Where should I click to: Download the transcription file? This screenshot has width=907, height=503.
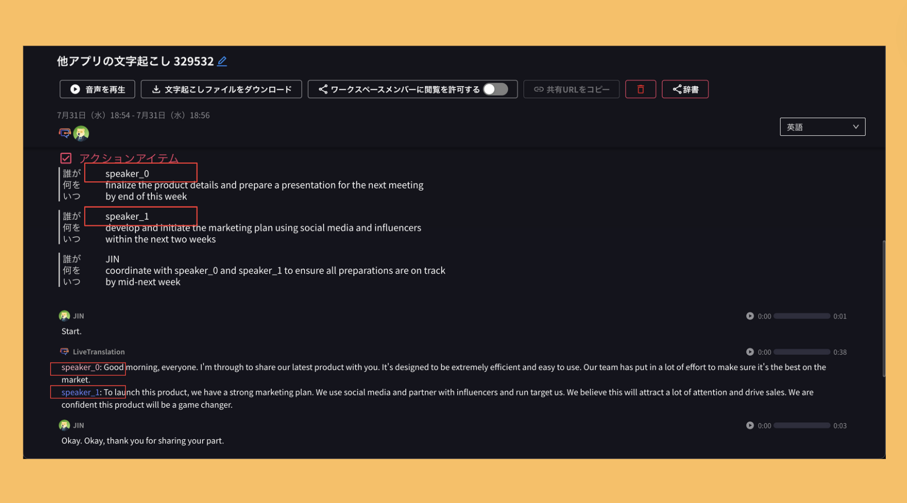[x=221, y=89]
